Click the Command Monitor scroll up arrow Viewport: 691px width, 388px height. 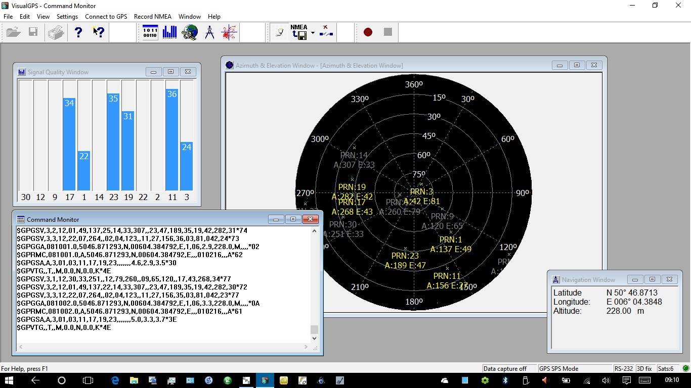(314, 231)
